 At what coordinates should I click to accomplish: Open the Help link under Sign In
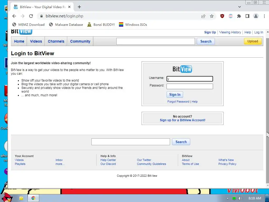click(x=195, y=102)
